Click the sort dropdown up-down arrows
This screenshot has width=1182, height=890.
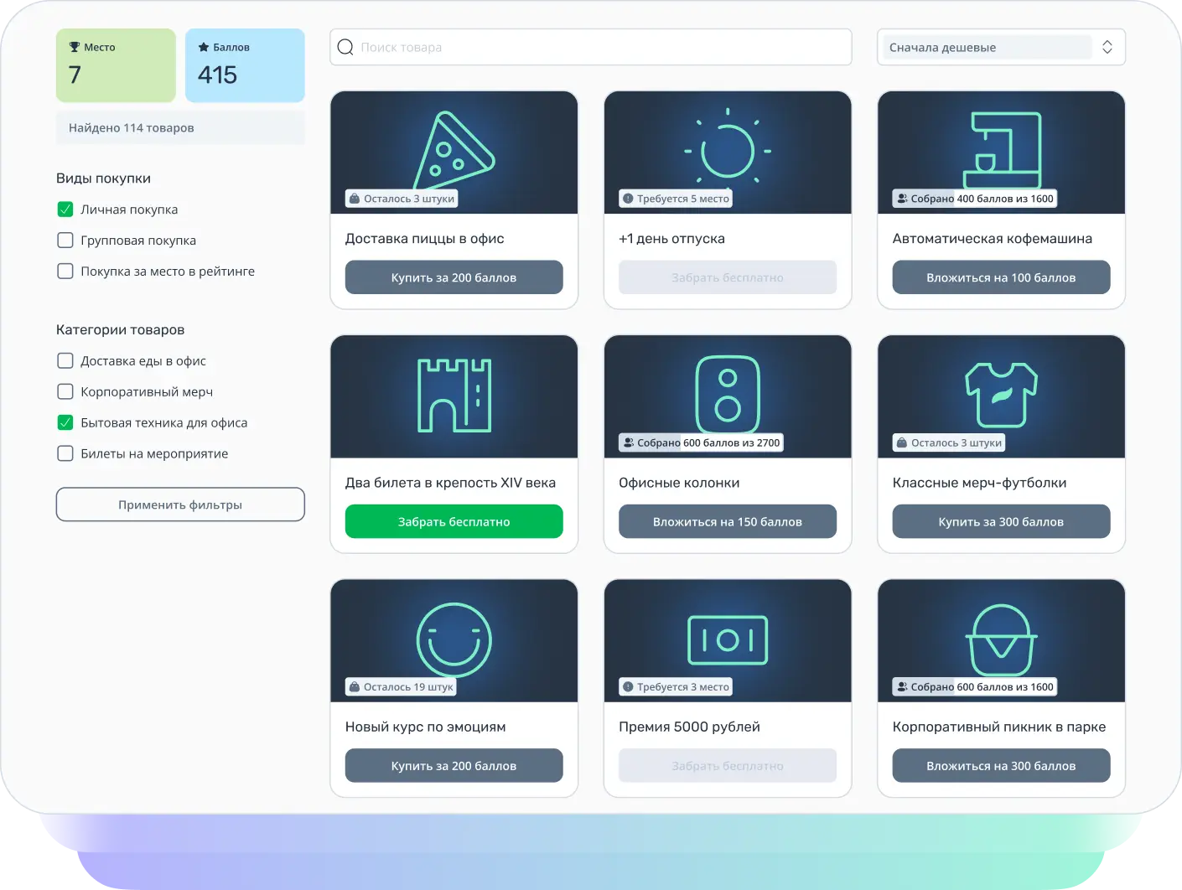[x=1107, y=47]
